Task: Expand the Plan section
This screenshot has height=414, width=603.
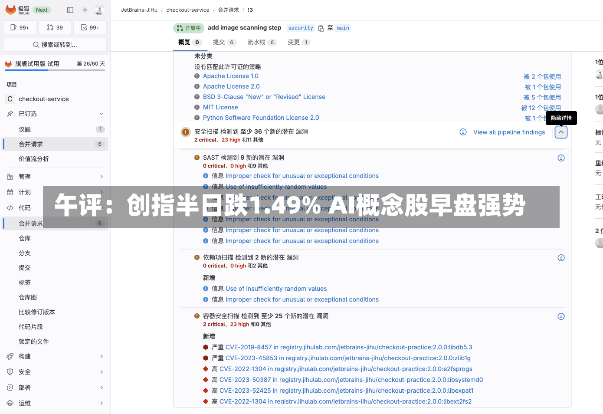Action: [55, 192]
